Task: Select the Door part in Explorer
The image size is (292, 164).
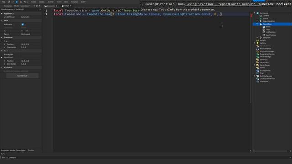Action: pos(268,29)
